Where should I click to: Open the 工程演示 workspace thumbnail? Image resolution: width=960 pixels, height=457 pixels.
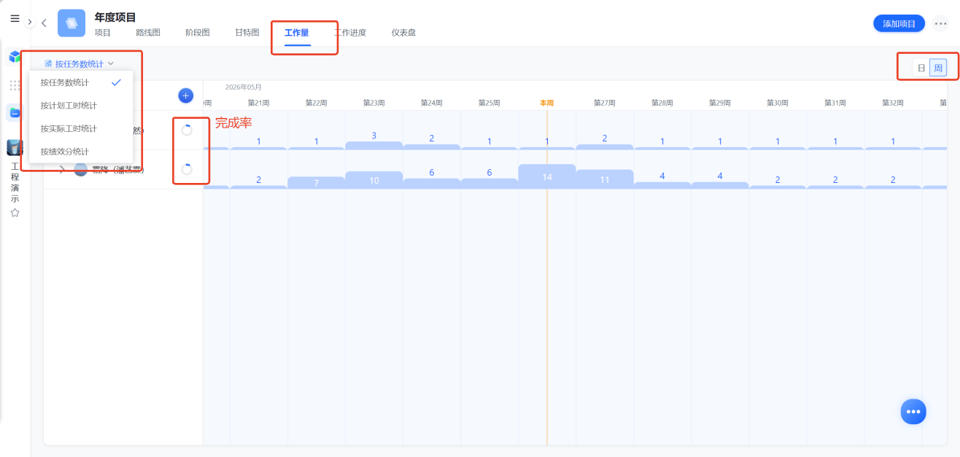coord(15,148)
